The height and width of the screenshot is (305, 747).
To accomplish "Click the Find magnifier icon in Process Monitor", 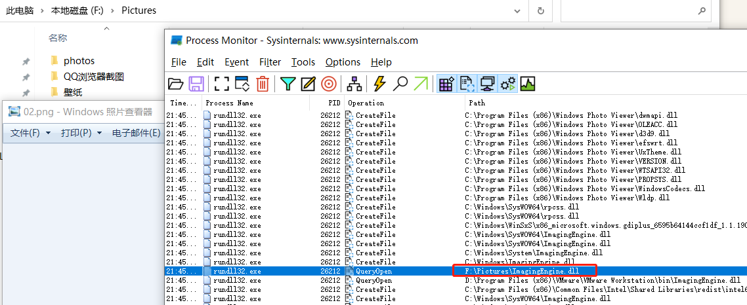I will pyautogui.click(x=400, y=84).
